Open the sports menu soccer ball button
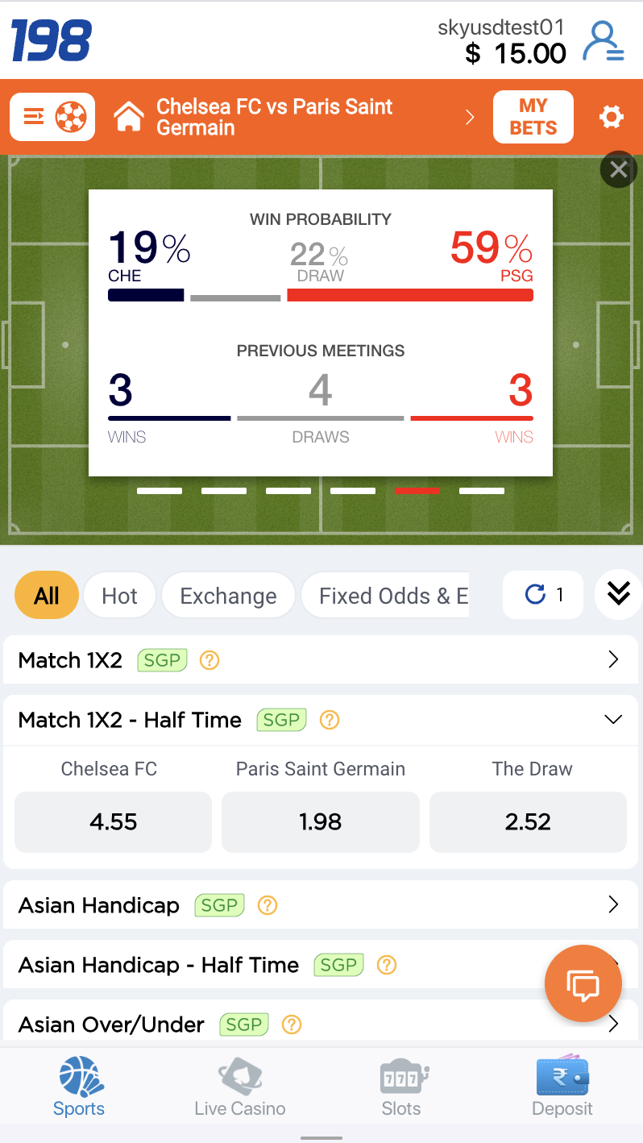643x1143 pixels. [x=53, y=118]
